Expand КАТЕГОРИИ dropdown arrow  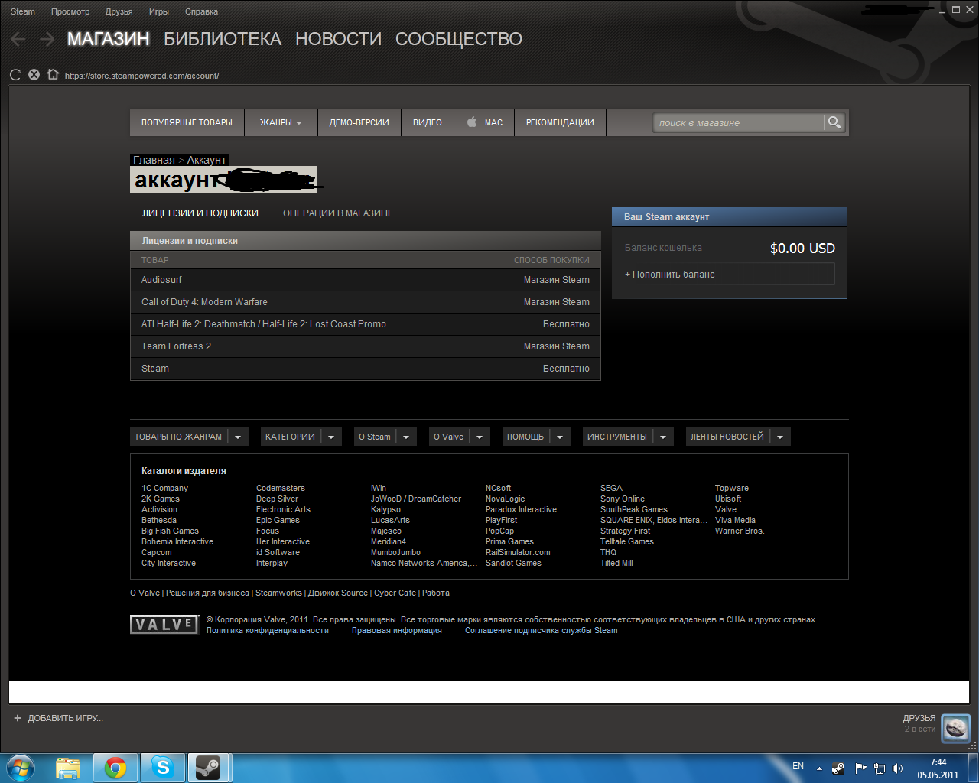(x=331, y=437)
